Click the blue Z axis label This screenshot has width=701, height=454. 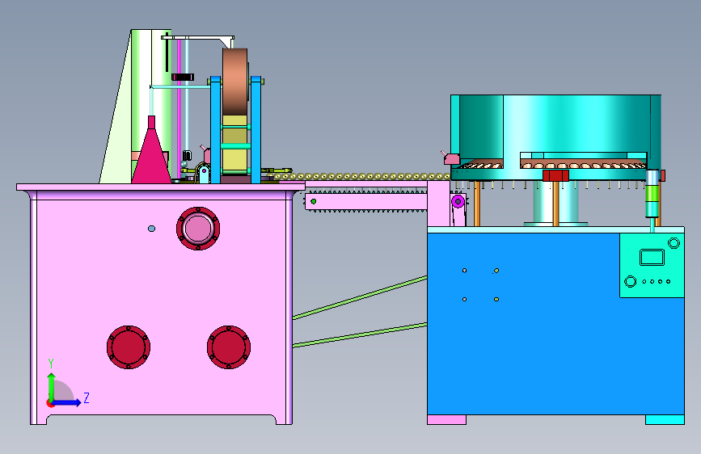87,397
